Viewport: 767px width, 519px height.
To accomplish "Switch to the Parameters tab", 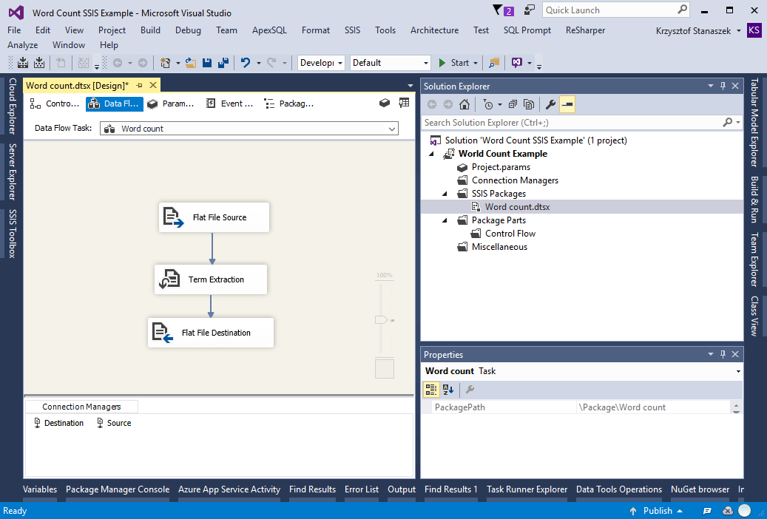I will coord(171,104).
